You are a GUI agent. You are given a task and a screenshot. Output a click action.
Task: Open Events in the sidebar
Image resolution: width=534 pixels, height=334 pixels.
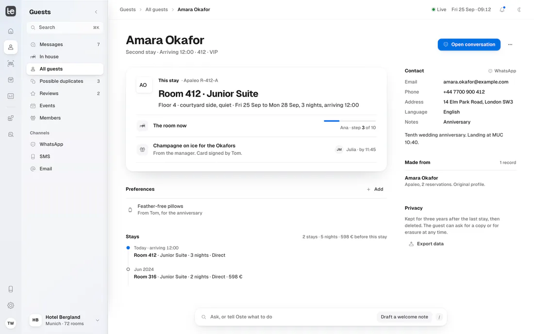tap(65, 105)
